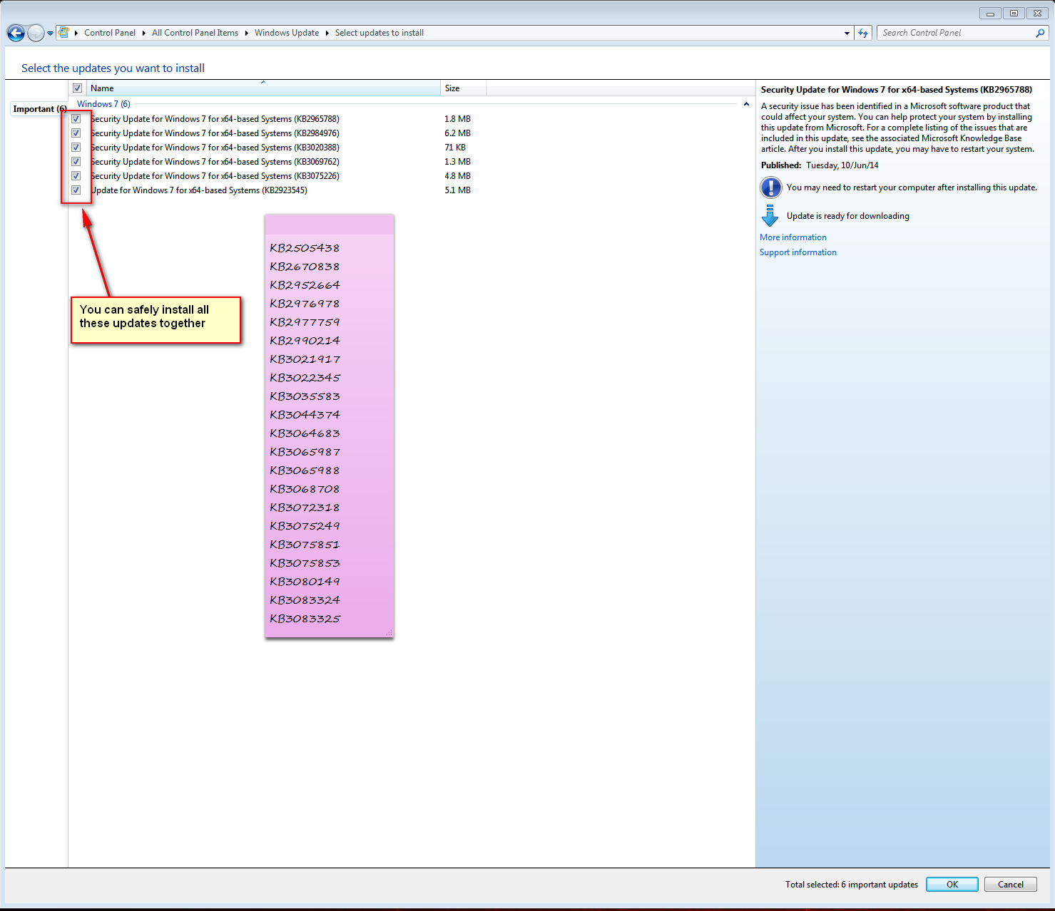Uncheck the KB2984976 update checkbox

[x=76, y=133]
